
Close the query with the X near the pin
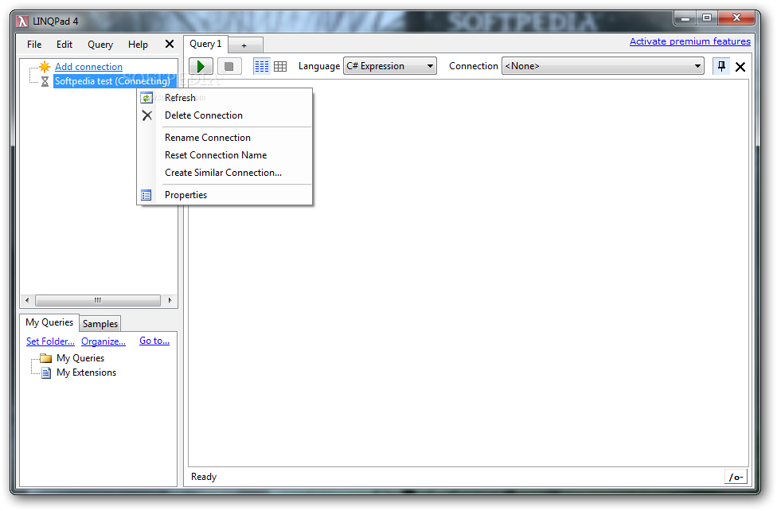click(x=740, y=66)
